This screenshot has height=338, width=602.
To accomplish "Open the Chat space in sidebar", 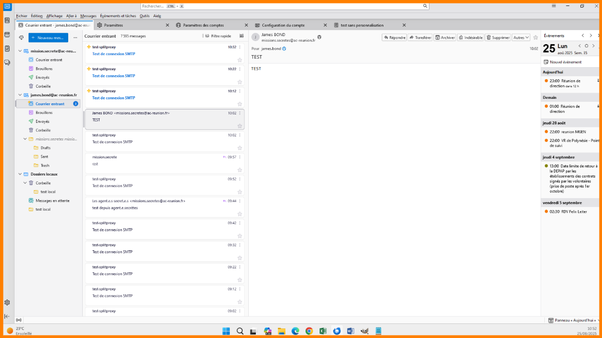I will pos(7,63).
